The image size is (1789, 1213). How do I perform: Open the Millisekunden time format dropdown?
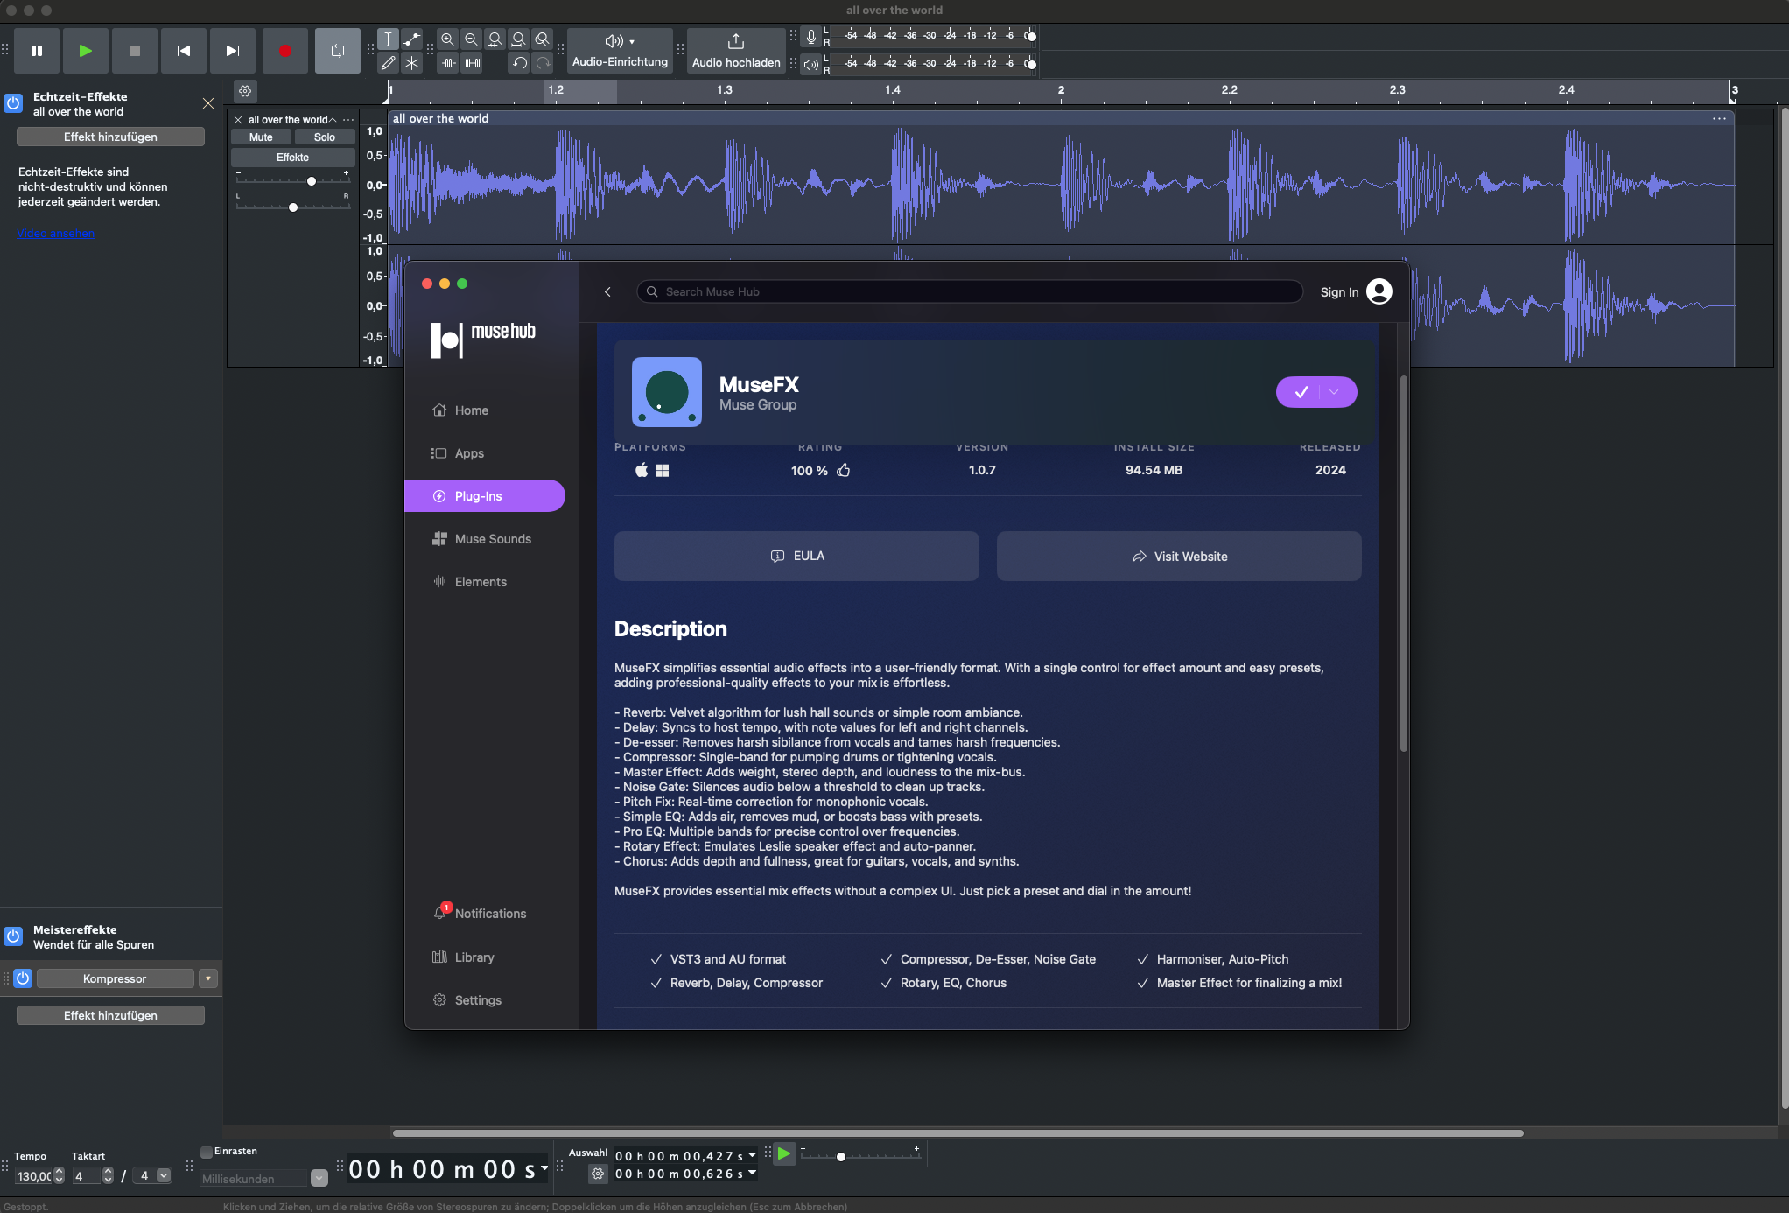click(318, 1179)
